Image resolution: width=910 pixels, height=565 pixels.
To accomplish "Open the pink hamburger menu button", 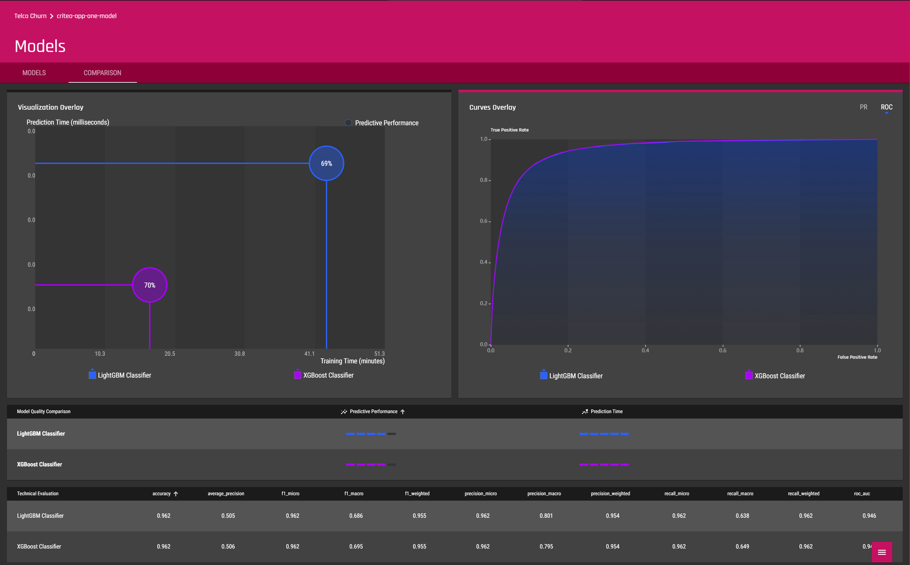I will [x=882, y=552].
